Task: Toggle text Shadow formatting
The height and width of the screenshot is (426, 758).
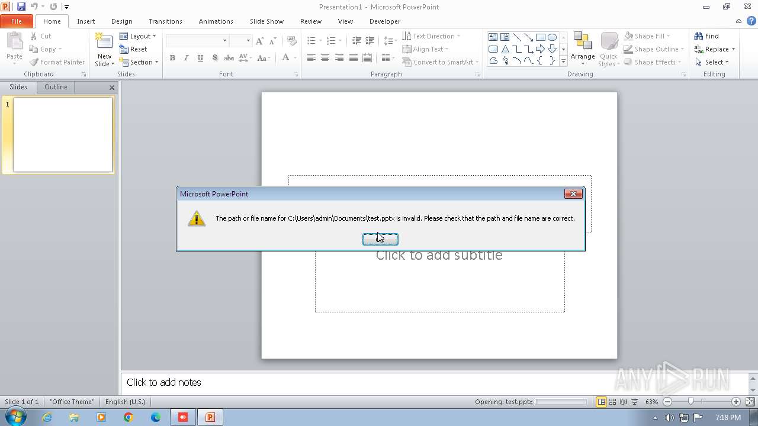Action: pyautogui.click(x=214, y=58)
